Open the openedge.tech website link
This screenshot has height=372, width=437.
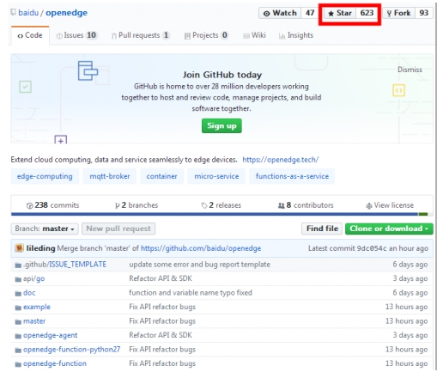tap(281, 160)
